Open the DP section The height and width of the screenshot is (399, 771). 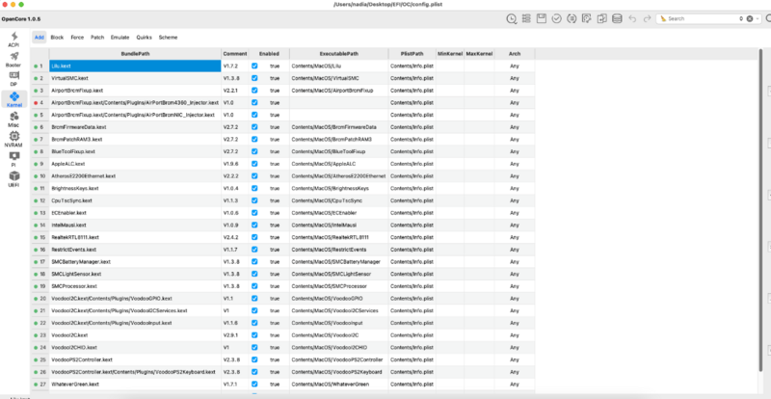pos(13,79)
